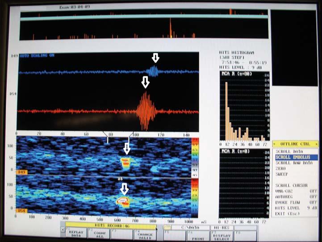Select SCROLL DATA in offline menu
The height and width of the screenshot is (242, 322).
(x=289, y=151)
